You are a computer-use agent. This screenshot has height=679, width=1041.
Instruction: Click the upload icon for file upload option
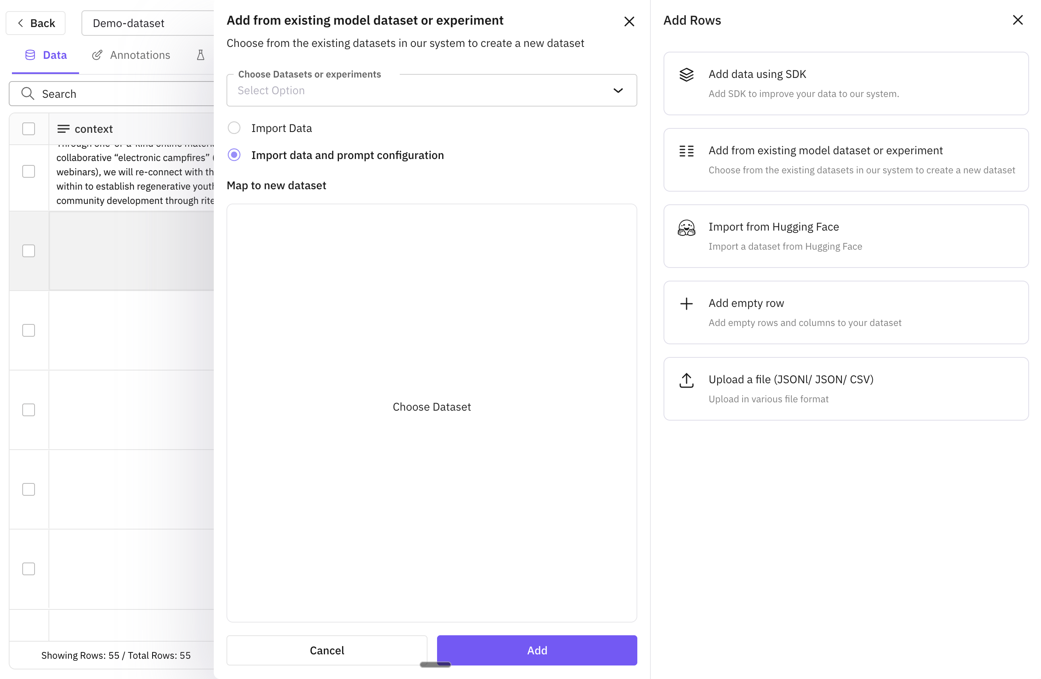[686, 380]
